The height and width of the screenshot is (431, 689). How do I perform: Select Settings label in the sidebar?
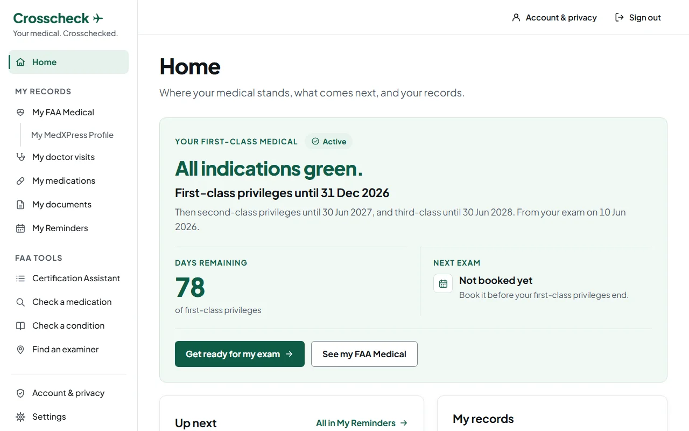(x=49, y=416)
